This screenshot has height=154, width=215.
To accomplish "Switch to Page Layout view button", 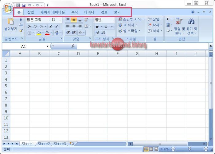I will tap(151, 149).
